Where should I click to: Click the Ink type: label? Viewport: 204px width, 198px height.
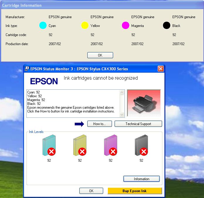coord(11,26)
